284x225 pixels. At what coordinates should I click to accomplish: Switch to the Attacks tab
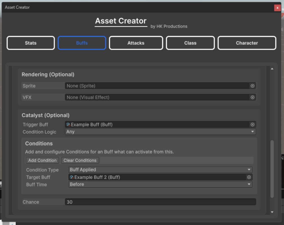[136, 43]
